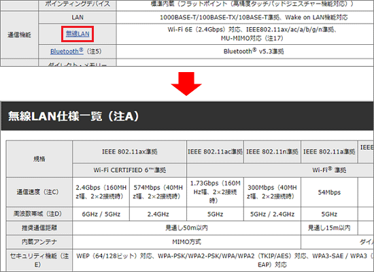The width and height of the screenshot is (374, 272).
Task: Click the ポインティングデバイス row label
Action: click(x=78, y=5)
